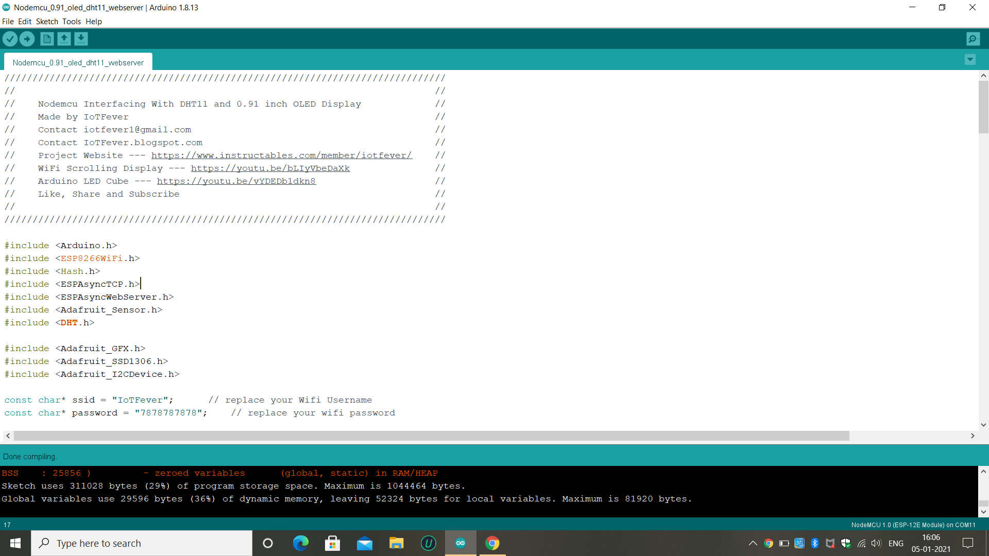The height and width of the screenshot is (556, 989).
Task: Open the Sketch menu
Action: 47,22
